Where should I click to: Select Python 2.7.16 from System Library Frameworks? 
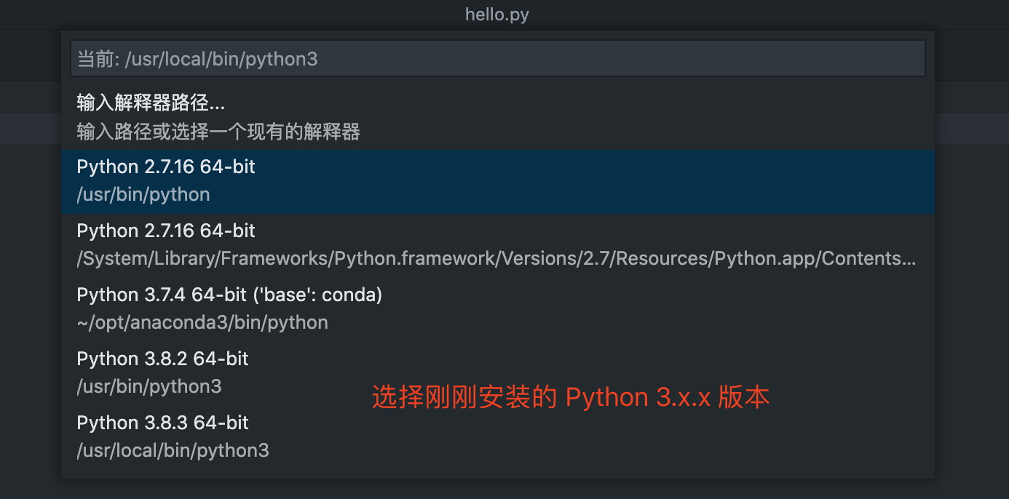498,245
